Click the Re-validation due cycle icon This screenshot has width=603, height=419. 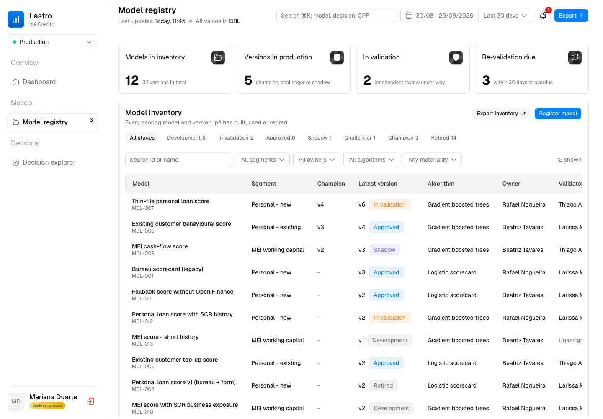point(575,57)
